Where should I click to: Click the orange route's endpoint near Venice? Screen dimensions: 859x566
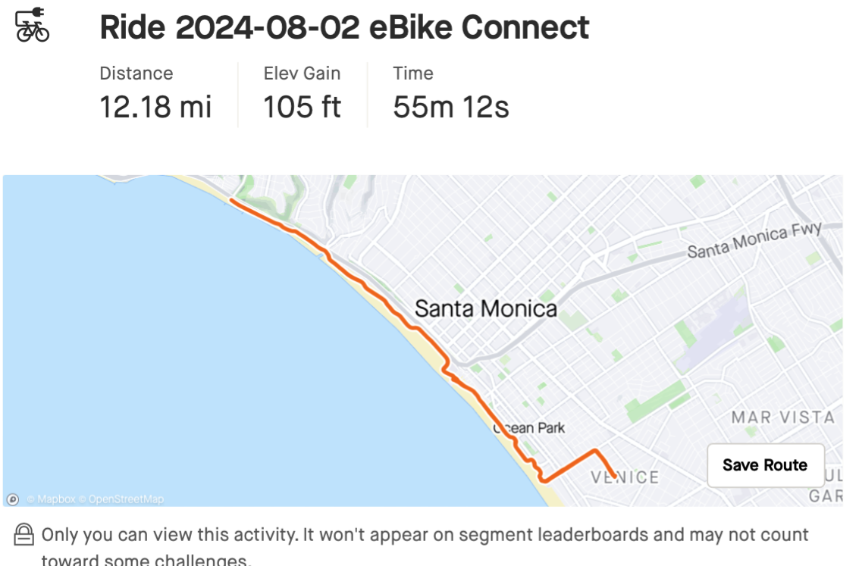coord(614,477)
